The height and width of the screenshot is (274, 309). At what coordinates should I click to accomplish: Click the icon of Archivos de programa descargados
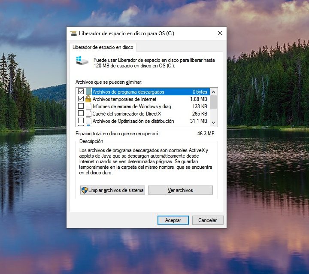tap(88, 92)
